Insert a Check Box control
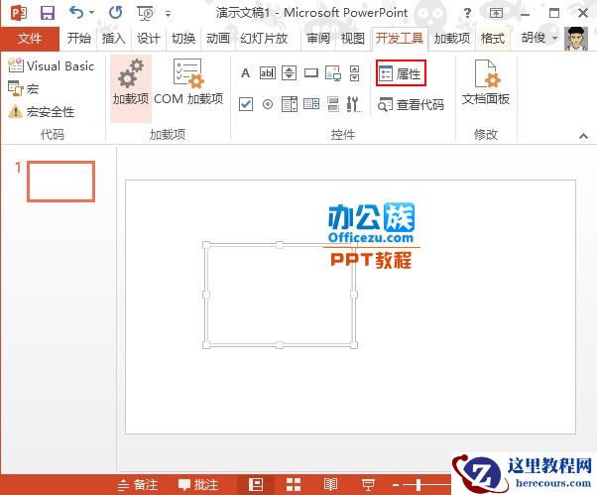The image size is (597, 495). pyautogui.click(x=246, y=103)
